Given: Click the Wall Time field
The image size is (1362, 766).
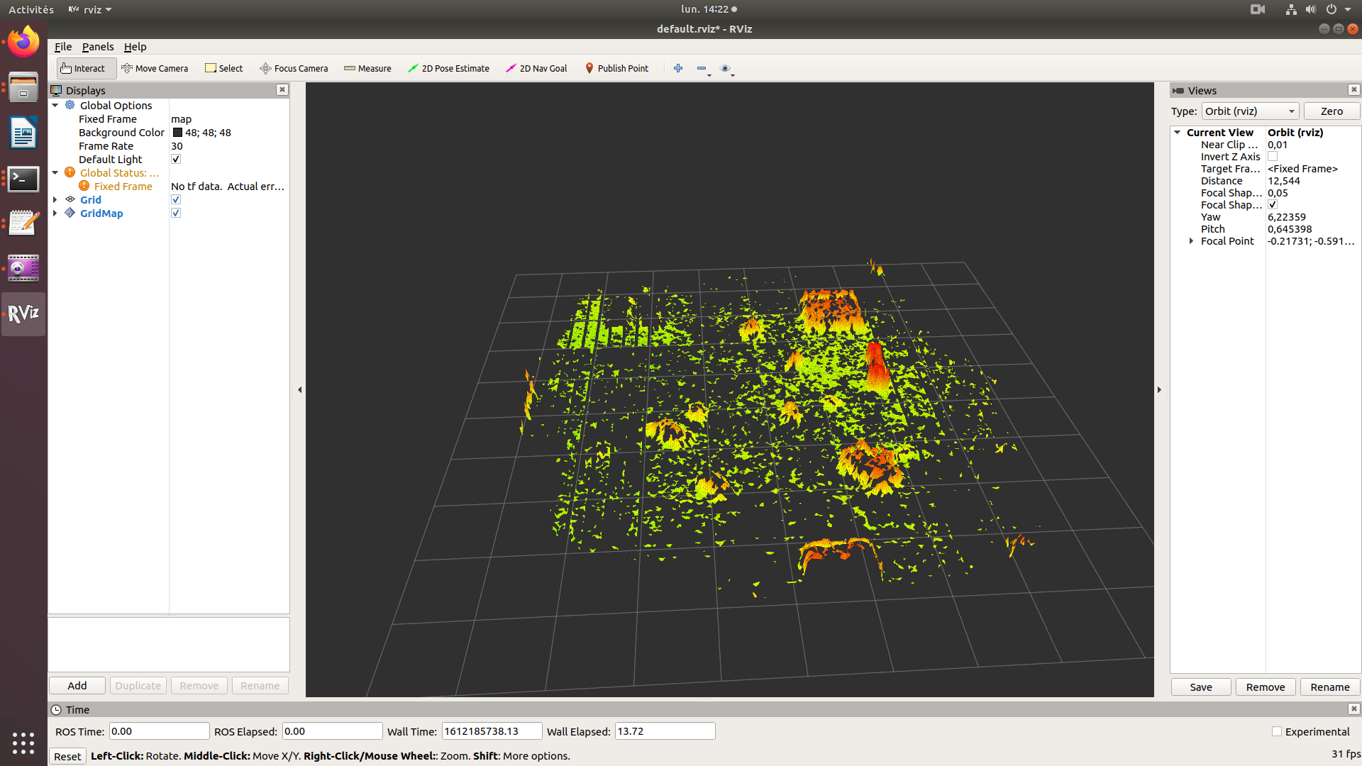Looking at the screenshot, I should click(x=492, y=731).
